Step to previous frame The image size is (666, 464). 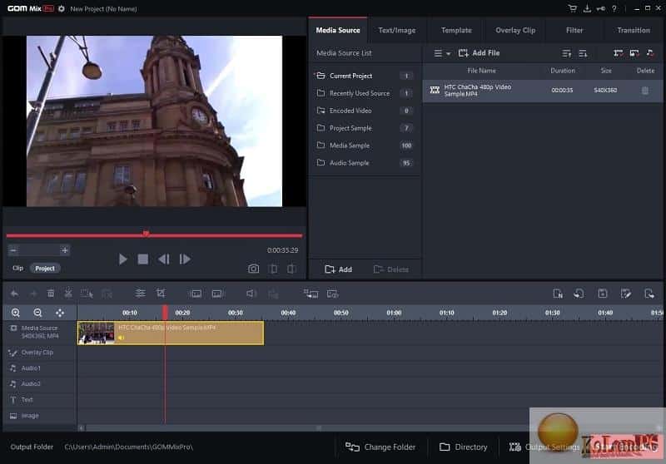tap(163, 259)
